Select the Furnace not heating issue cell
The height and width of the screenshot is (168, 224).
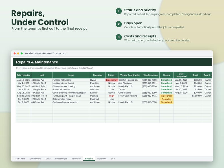[x=71, y=80]
